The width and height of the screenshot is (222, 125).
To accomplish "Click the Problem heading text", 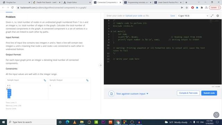I will coord(10,17).
